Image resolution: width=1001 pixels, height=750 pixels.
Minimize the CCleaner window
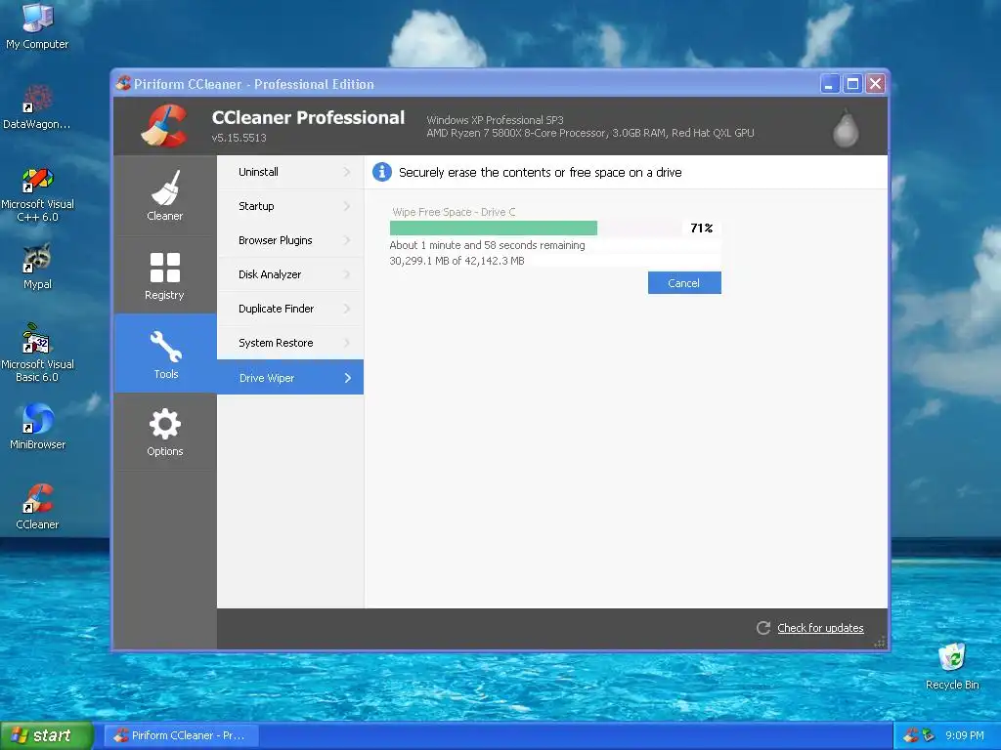829,84
